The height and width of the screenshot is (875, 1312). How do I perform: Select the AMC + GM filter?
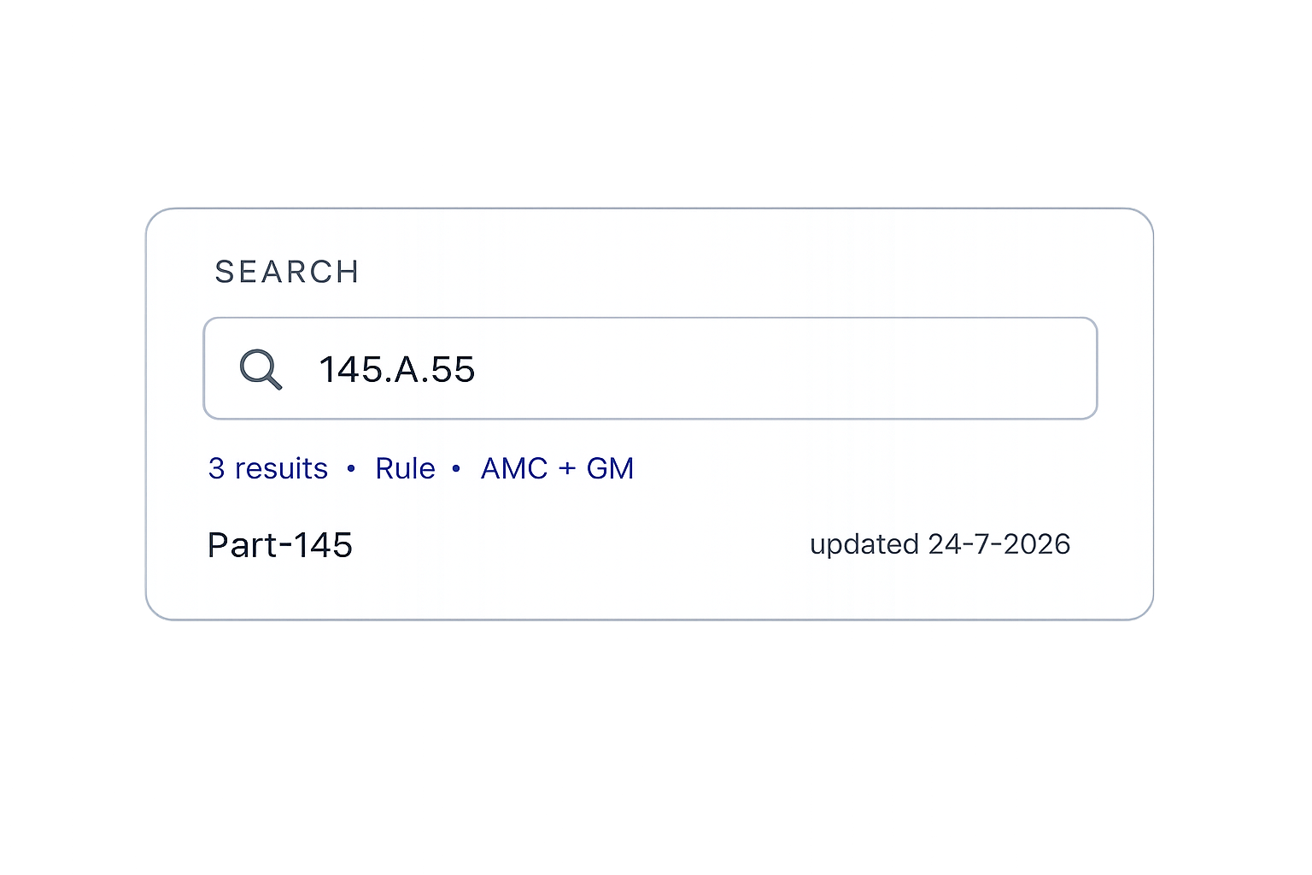tap(557, 468)
